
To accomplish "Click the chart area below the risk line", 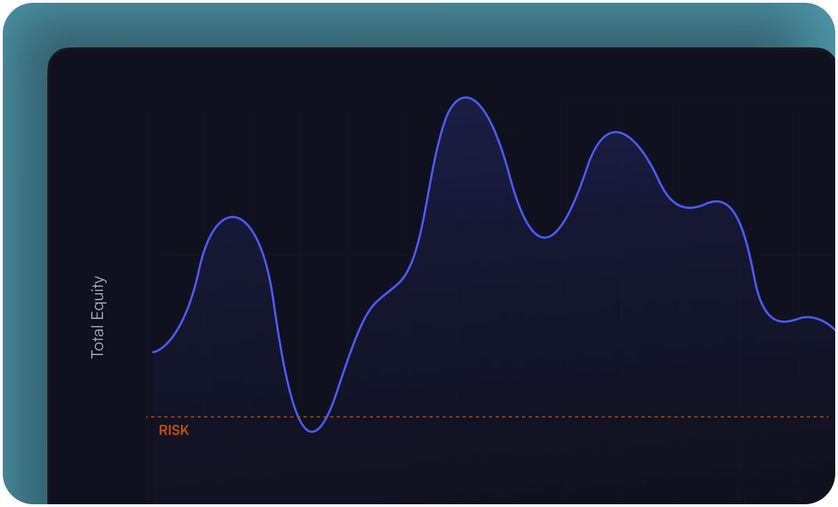I will pos(487,460).
